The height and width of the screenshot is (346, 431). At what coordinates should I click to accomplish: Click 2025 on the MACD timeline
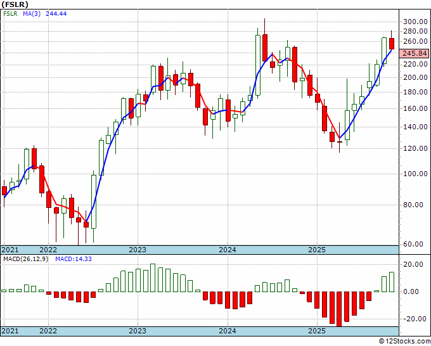(317, 331)
